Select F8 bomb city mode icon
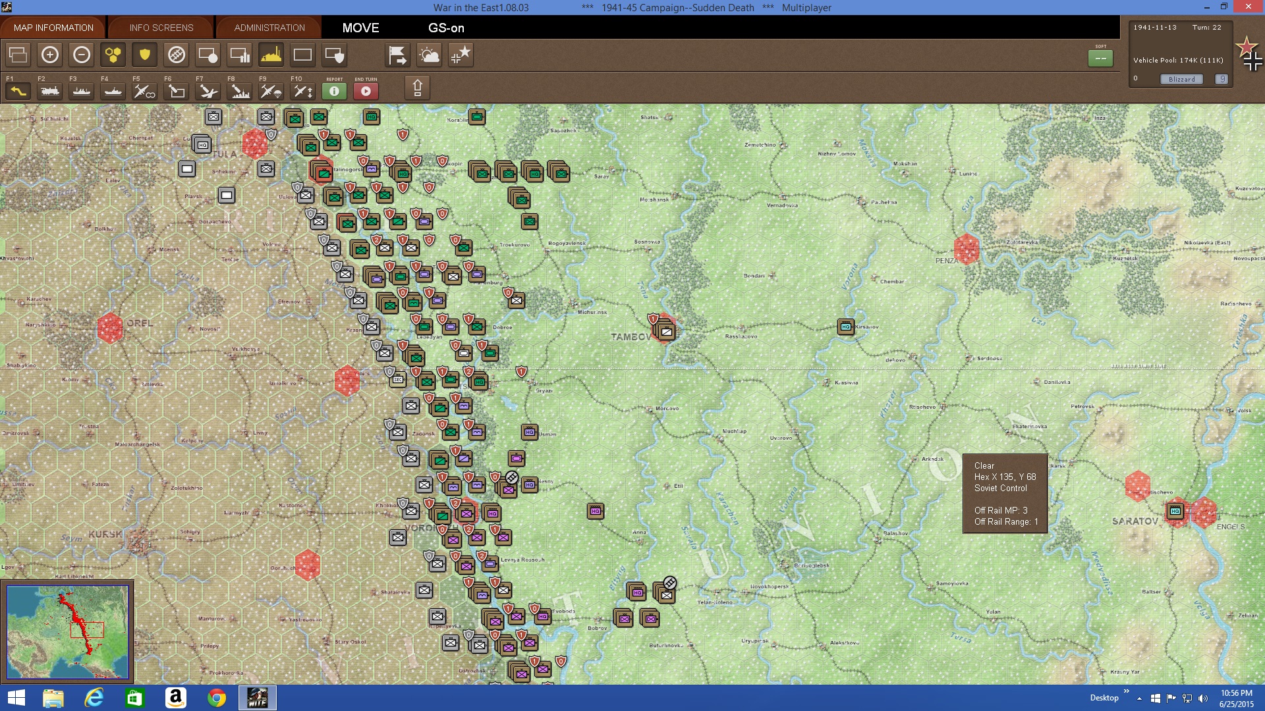 tap(239, 91)
